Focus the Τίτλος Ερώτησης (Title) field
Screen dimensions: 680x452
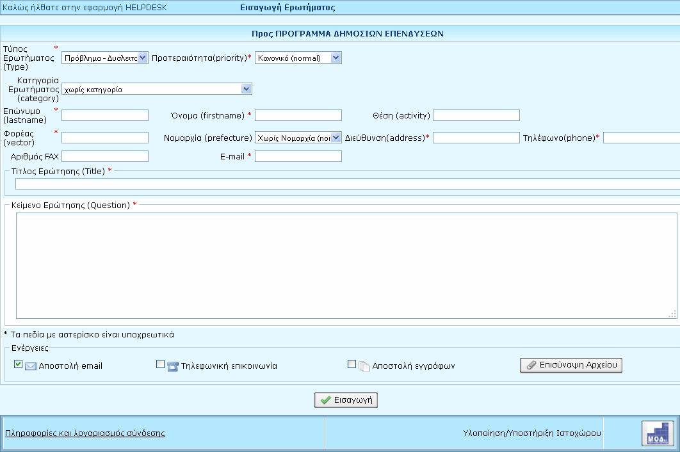[348, 184]
